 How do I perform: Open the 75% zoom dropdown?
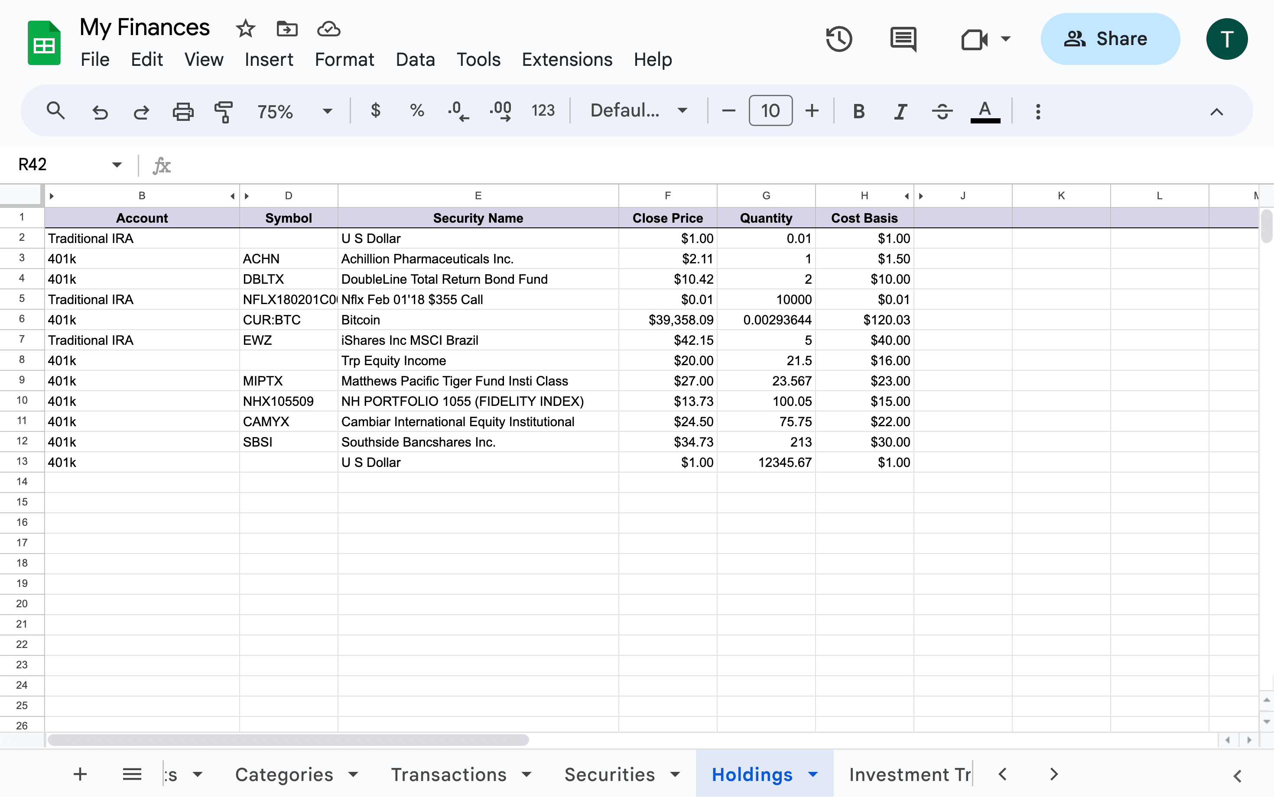295,111
